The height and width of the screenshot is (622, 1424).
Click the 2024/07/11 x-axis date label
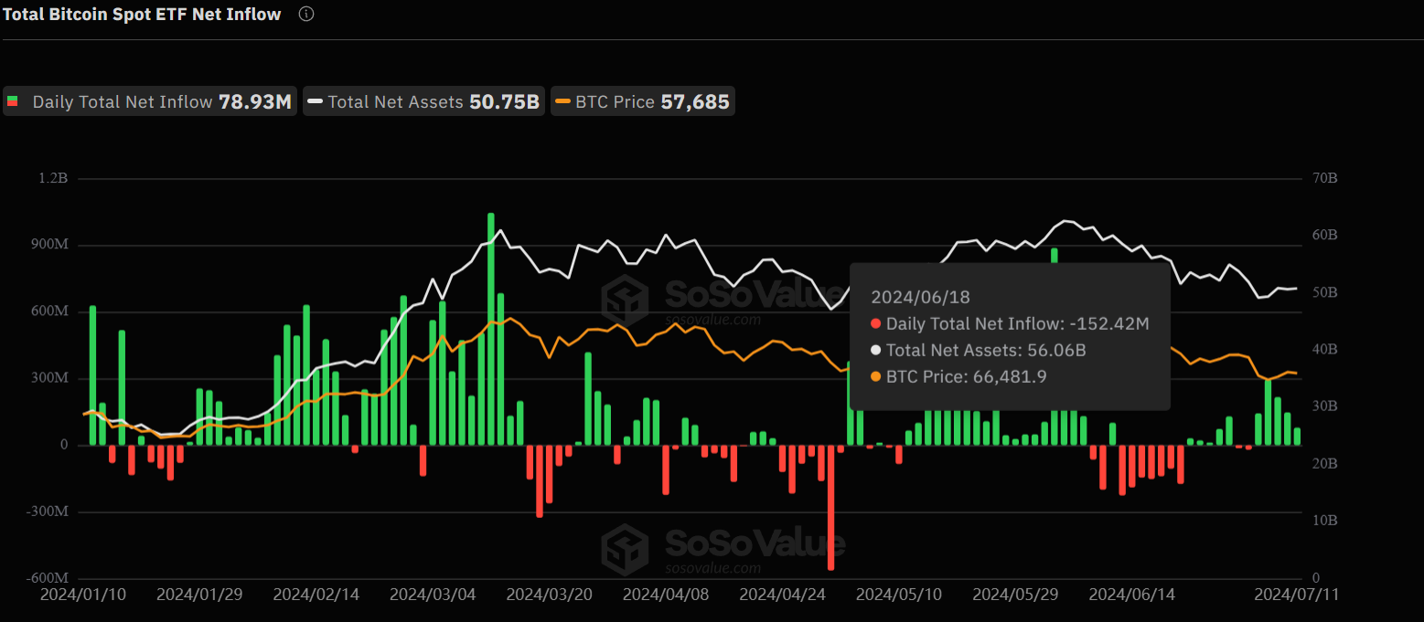click(1296, 594)
